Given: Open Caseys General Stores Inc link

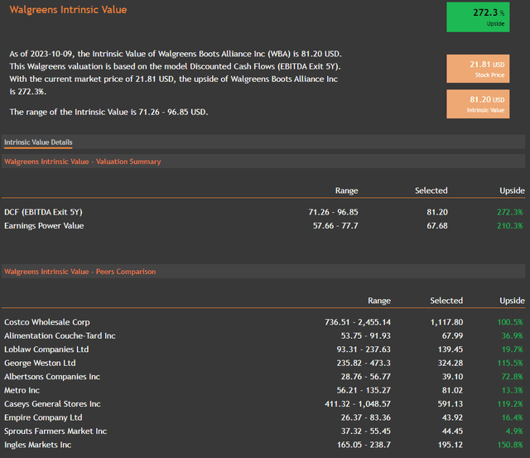Looking at the screenshot, I should 52,403.
